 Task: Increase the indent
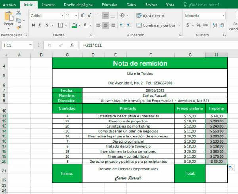pos(129,25)
